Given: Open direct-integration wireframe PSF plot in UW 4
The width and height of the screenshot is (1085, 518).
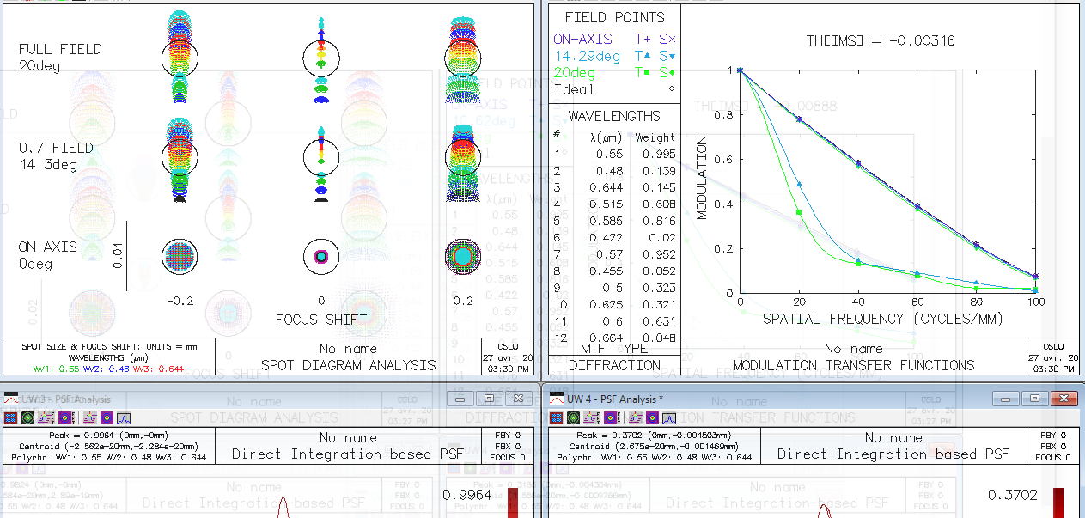Looking at the screenshot, I should tap(636, 417).
